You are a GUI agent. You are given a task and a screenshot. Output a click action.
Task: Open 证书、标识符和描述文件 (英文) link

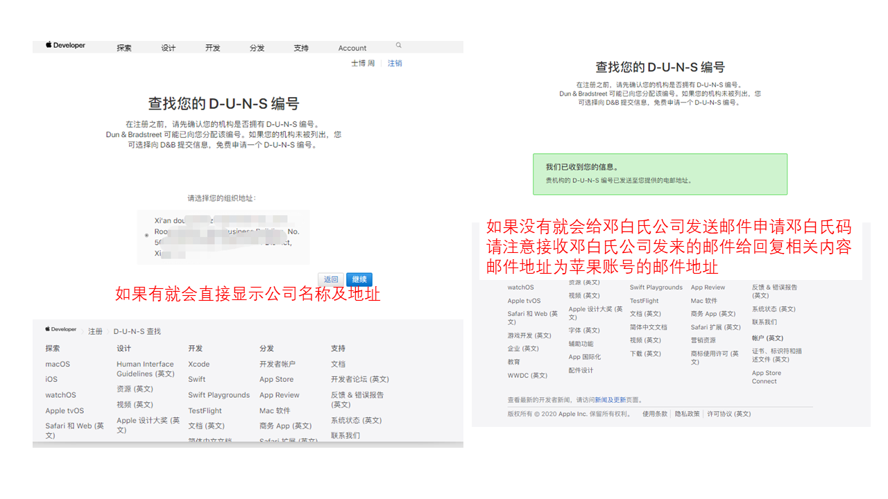(776, 355)
